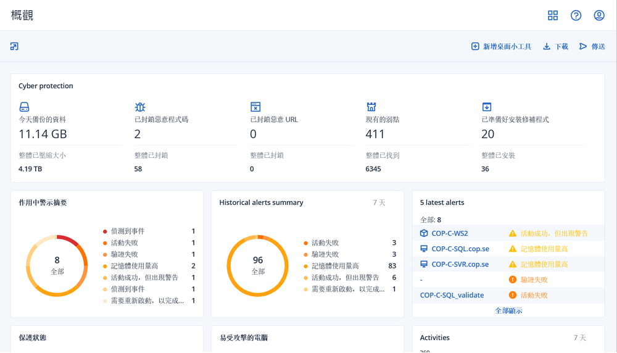
Task: Open the help question mark icon
Action: [576, 15]
